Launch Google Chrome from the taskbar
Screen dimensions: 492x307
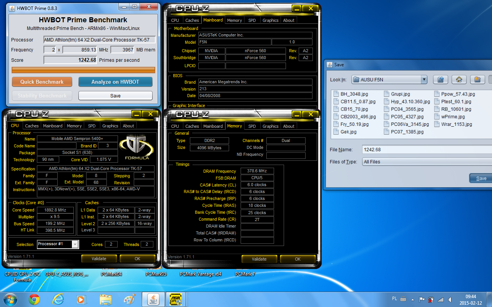[34, 299]
